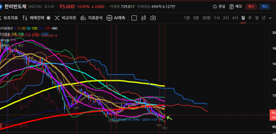
Task: Switch to 2시 timeframe
Action: [226, 18]
